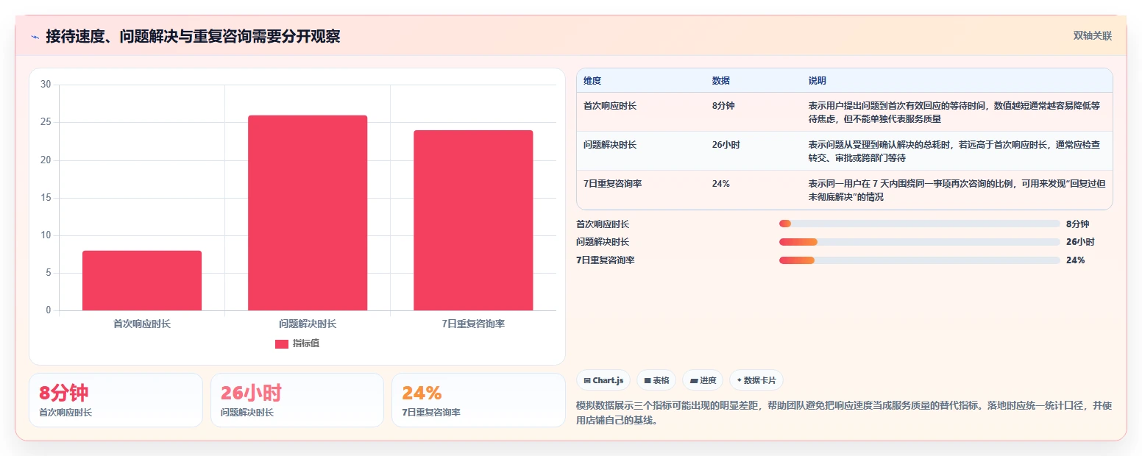Select the 表格 chip

point(656,380)
